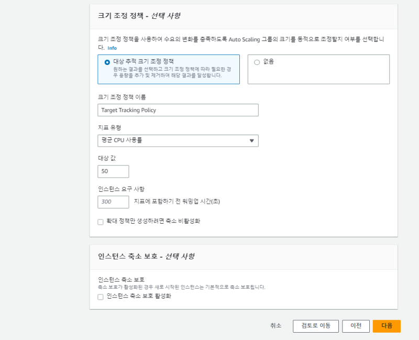Click the '지표 유형' field label
The image size is (419, 340).
[109, 127]
